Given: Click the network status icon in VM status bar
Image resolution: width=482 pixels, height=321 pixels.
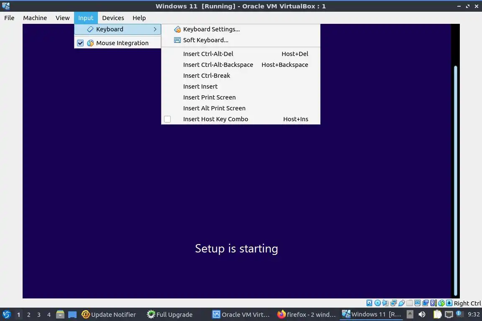Looking at the screenshot, I should pyautogui.click(x=393, y=303).
